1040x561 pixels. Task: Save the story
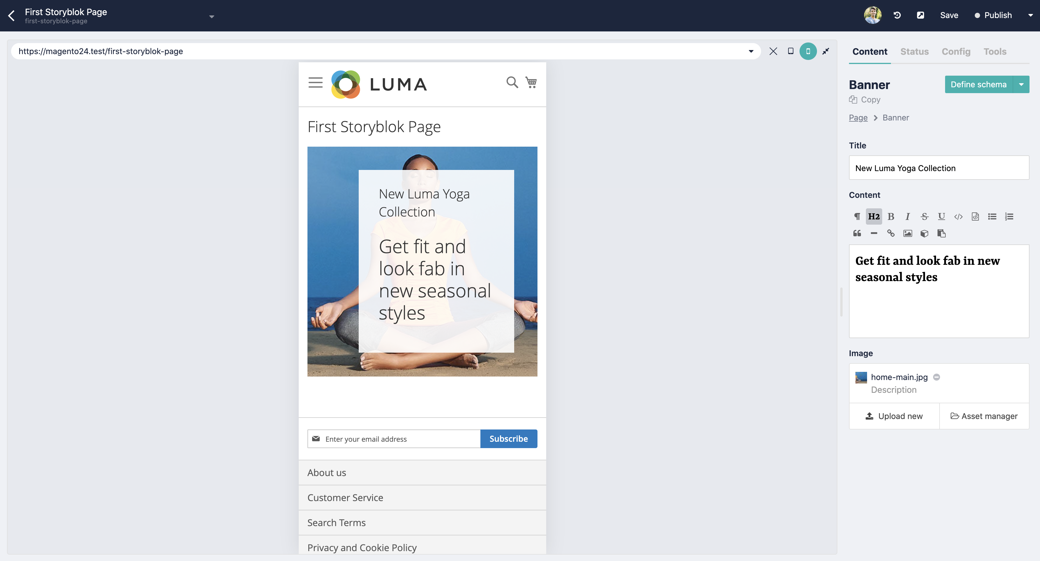[949, 15]
